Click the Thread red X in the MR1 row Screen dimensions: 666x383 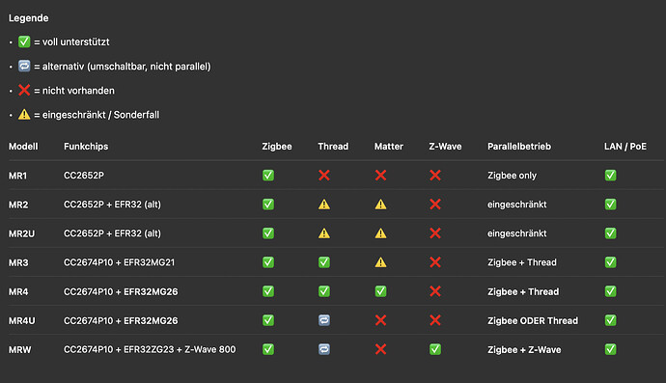tap(324, 176)
